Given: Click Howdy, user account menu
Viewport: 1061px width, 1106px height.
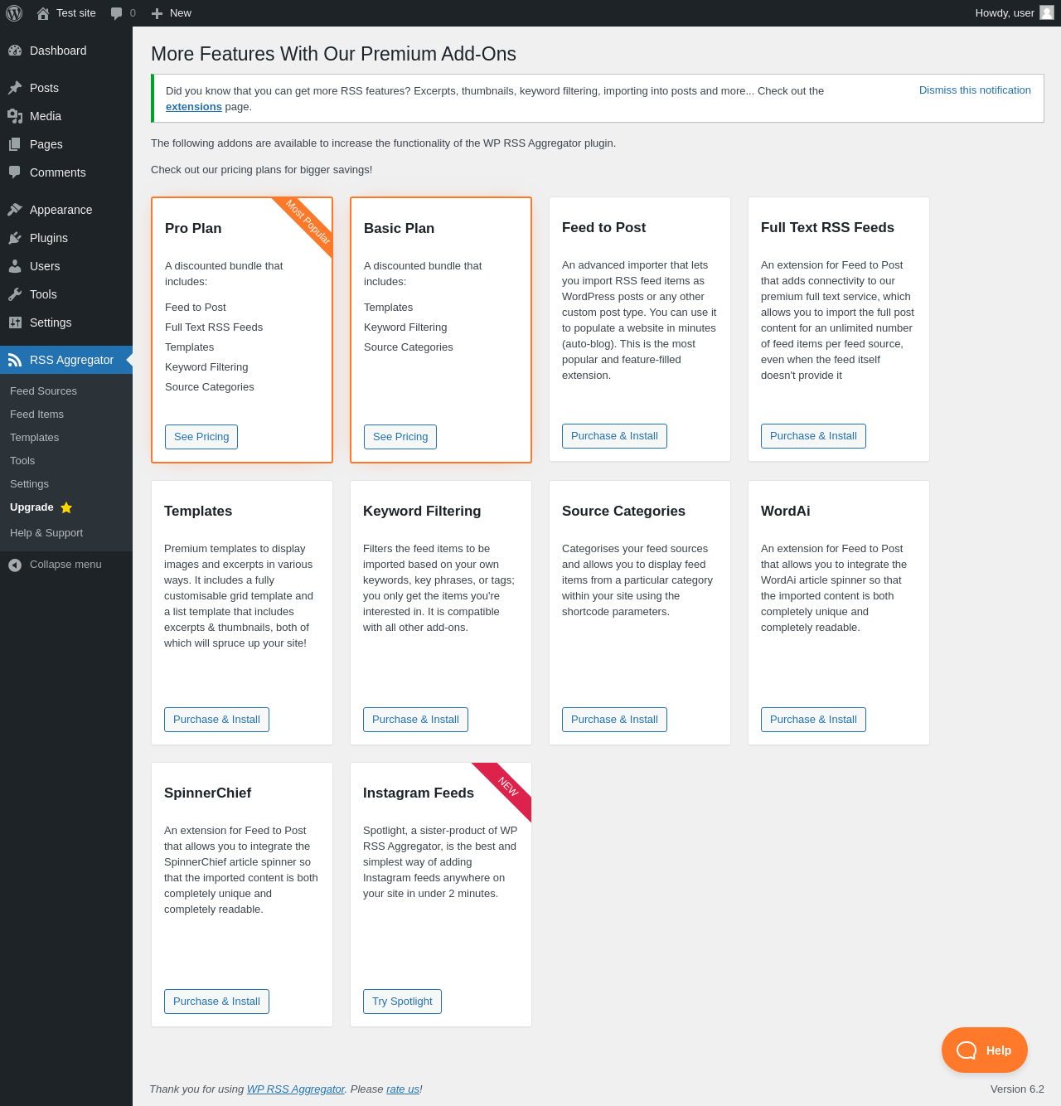Looking at the screenshot, I should (x=1015, y=13).
